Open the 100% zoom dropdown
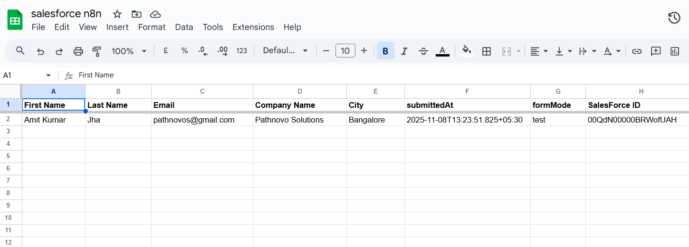This screenshot has width=689, height=247. (129, 51)
